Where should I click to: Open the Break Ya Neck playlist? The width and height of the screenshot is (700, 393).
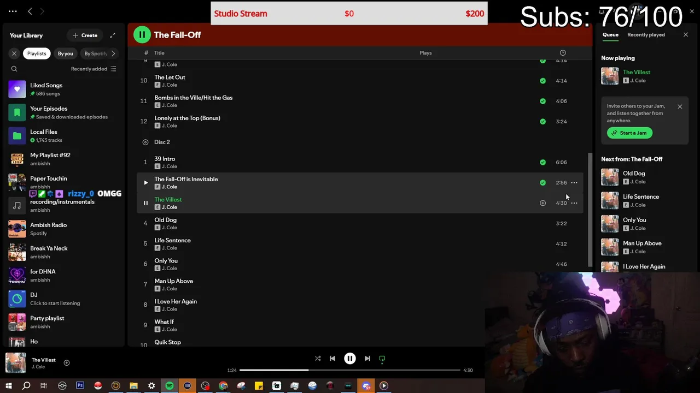click(x=63, y=252)
